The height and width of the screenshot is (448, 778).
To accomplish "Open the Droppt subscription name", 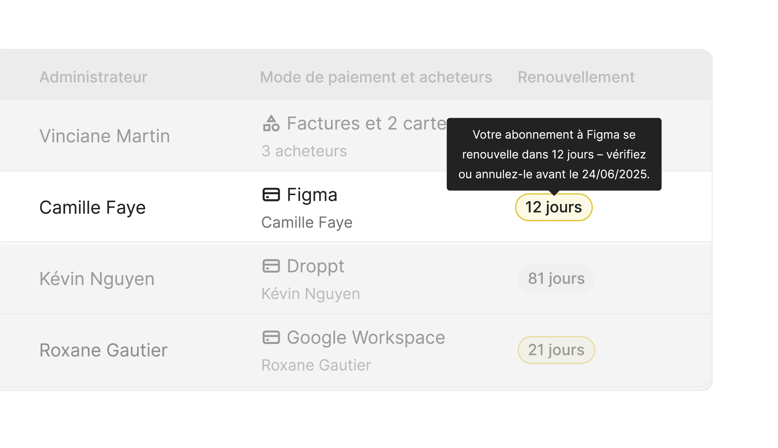I will click(x=315, y=266).
